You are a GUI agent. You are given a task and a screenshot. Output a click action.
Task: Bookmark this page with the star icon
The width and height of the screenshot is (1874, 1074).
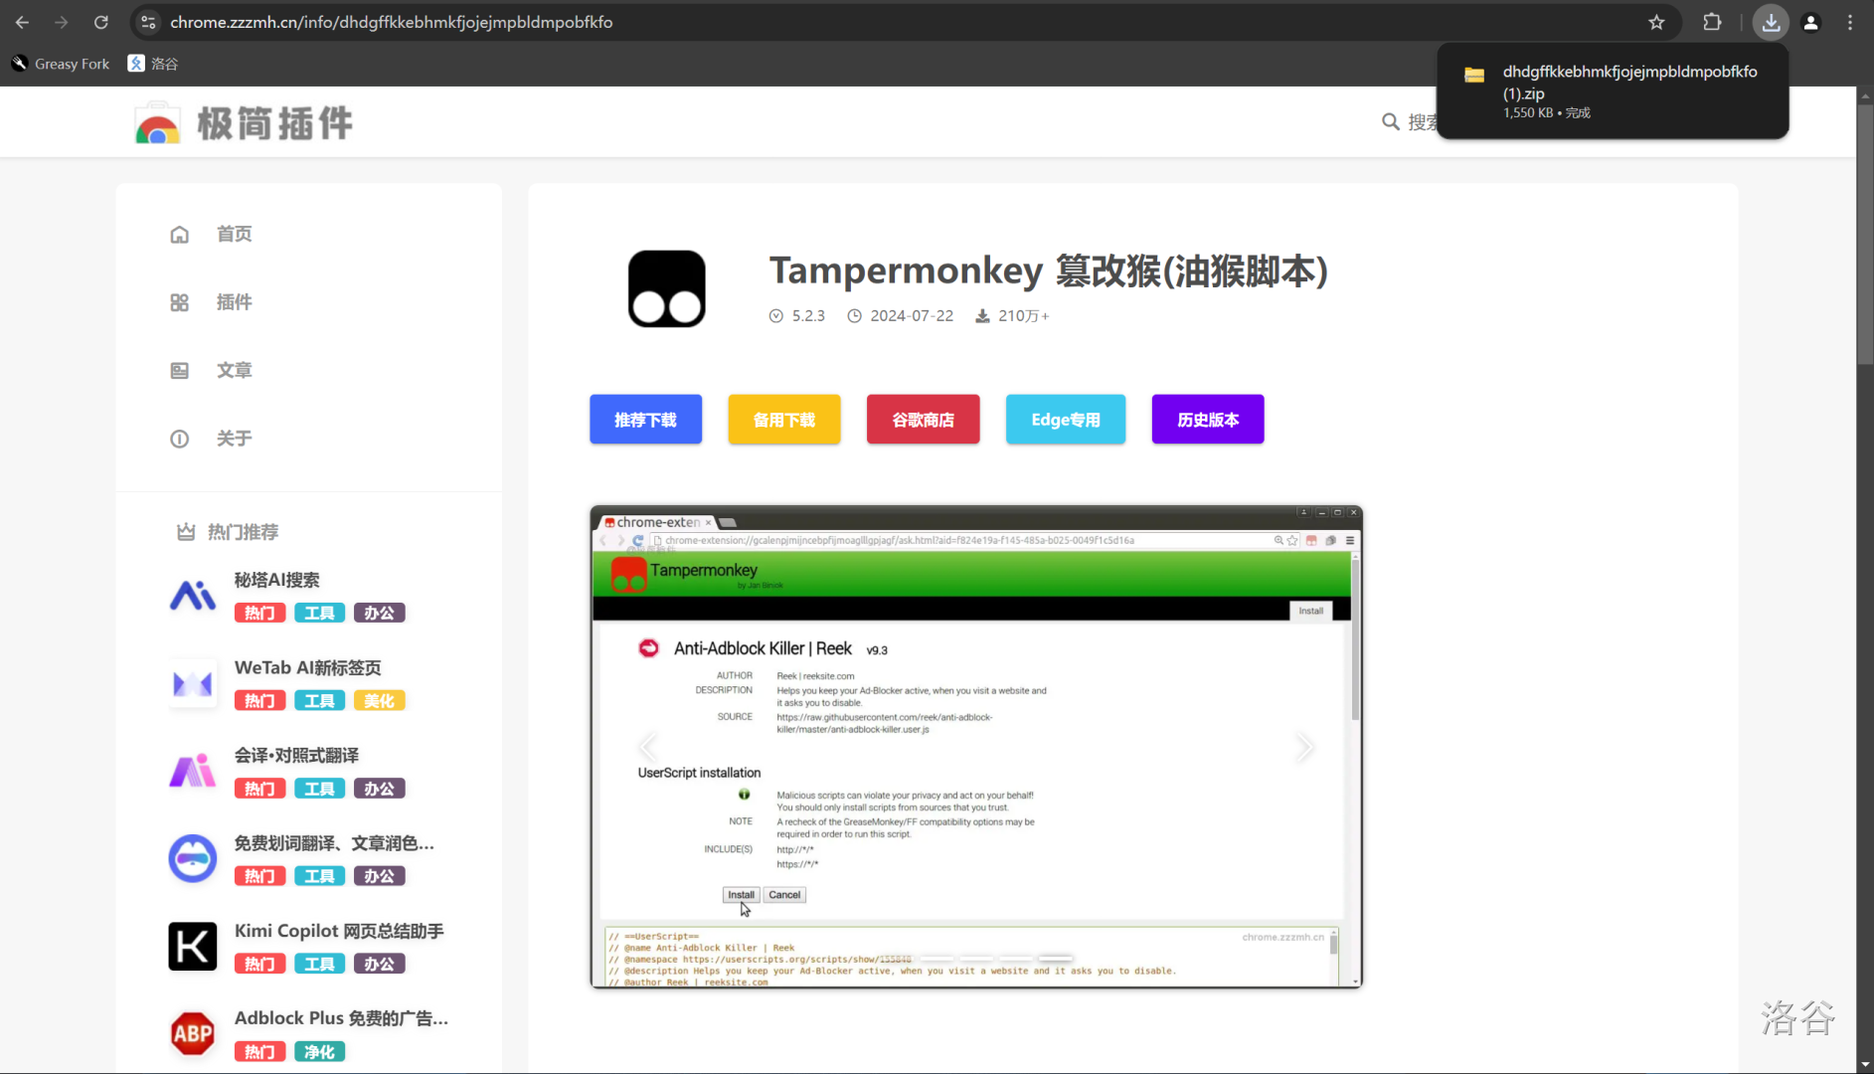pos(1656,22)
